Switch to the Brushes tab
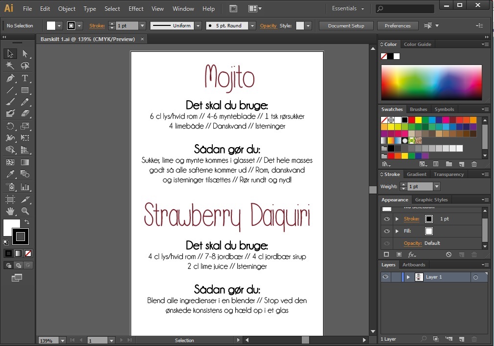The image size is (494, 346). click(418, 109)
